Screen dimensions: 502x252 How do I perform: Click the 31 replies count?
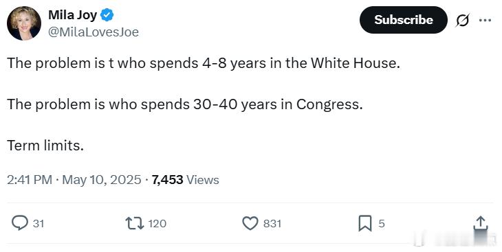tap(39, 224)
